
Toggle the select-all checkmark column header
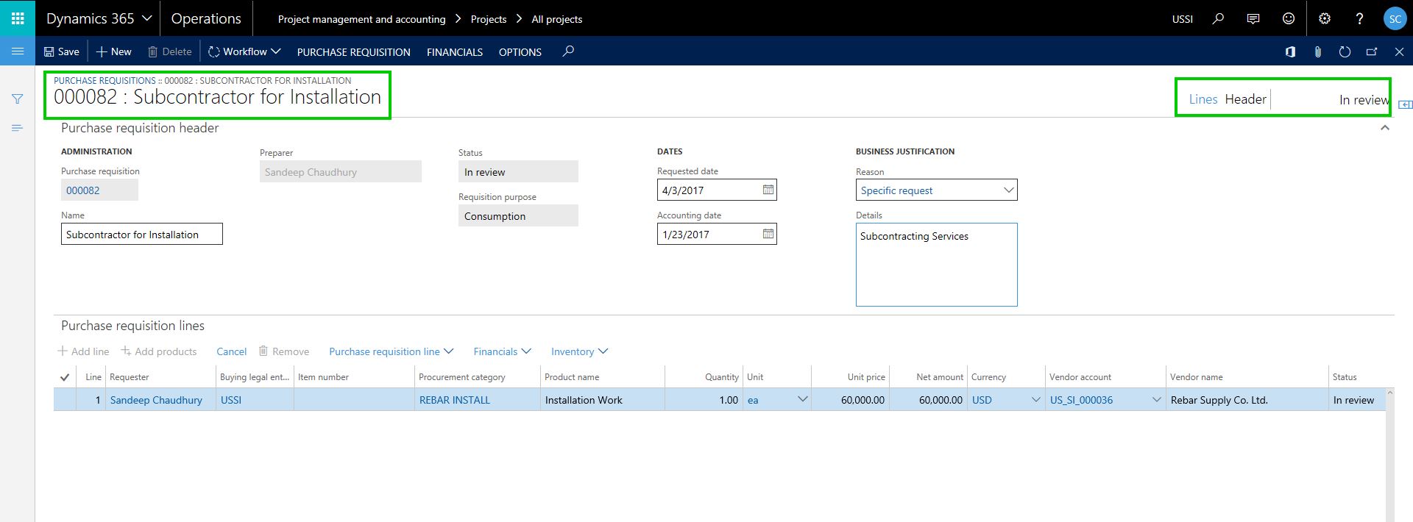(x=65, y=377)
